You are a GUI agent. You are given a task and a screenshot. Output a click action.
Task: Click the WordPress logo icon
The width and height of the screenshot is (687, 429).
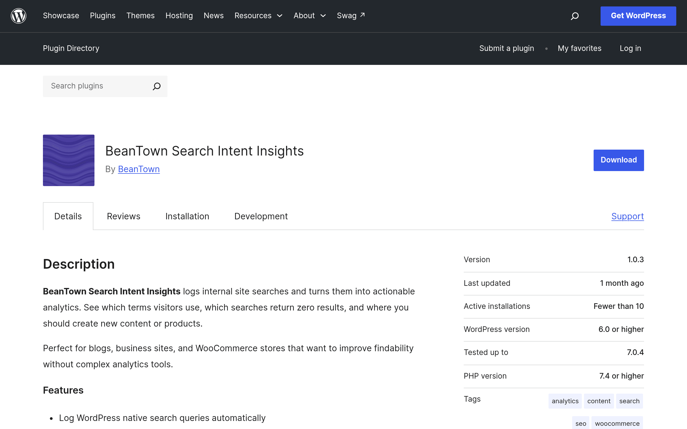(19, 16)
